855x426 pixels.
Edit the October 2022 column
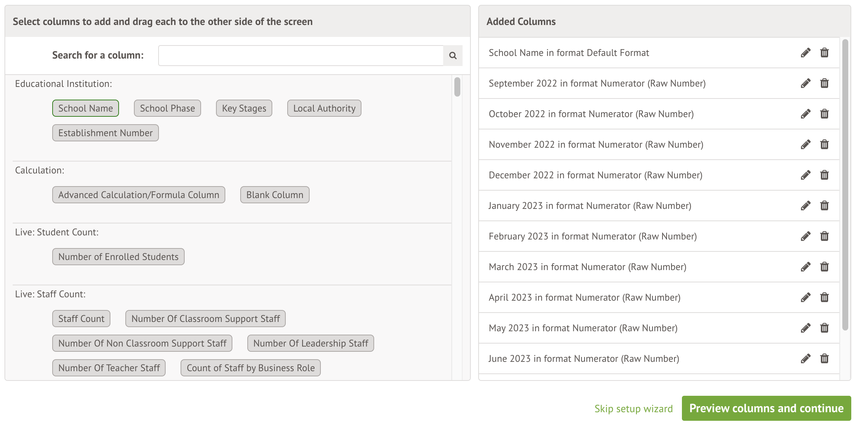(x=805, y=114)
